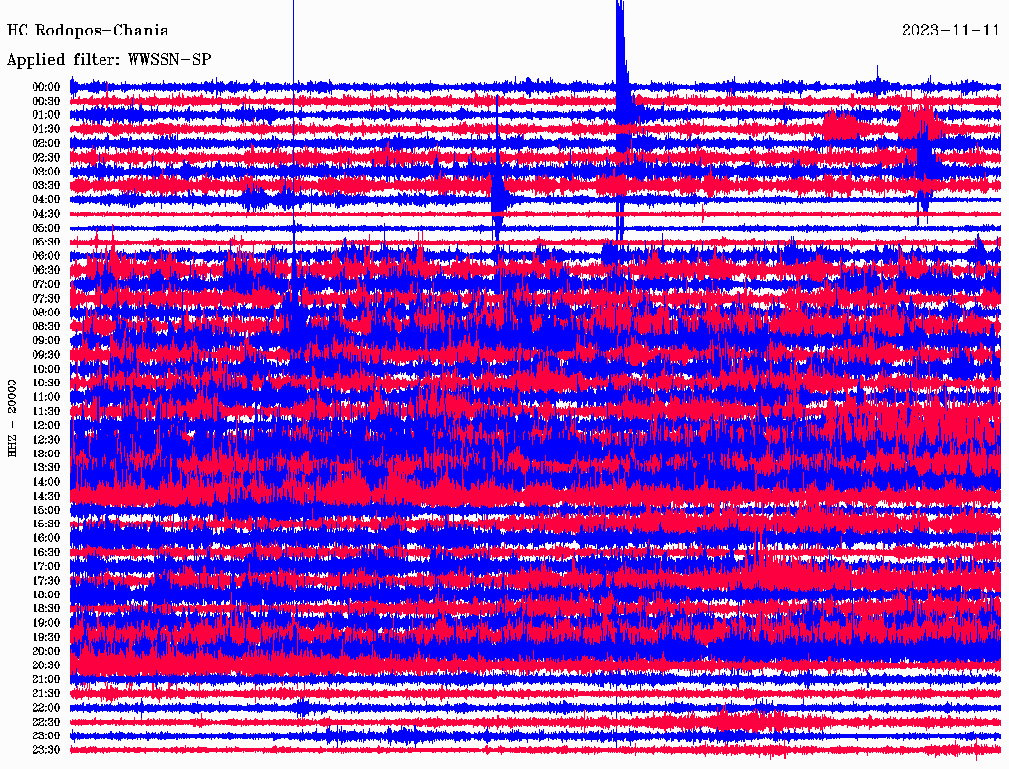
Task: Click the '01:00' time label
Action: coord(46,115)
